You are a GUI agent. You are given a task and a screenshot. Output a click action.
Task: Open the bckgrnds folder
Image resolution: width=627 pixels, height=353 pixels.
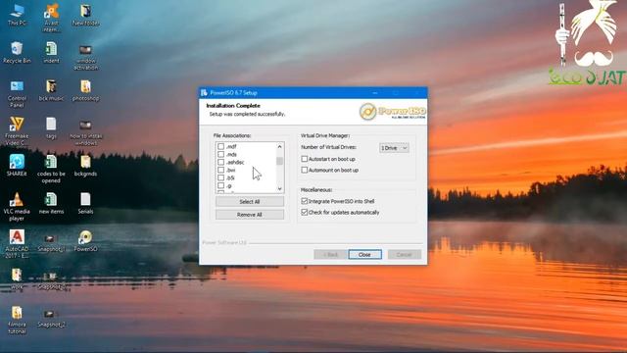click(85, 166)
